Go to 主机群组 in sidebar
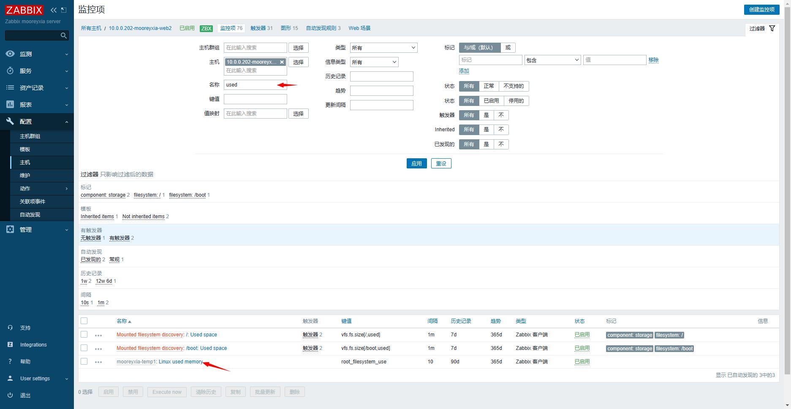This screenshot has height=409, width=791. [42, 136]
